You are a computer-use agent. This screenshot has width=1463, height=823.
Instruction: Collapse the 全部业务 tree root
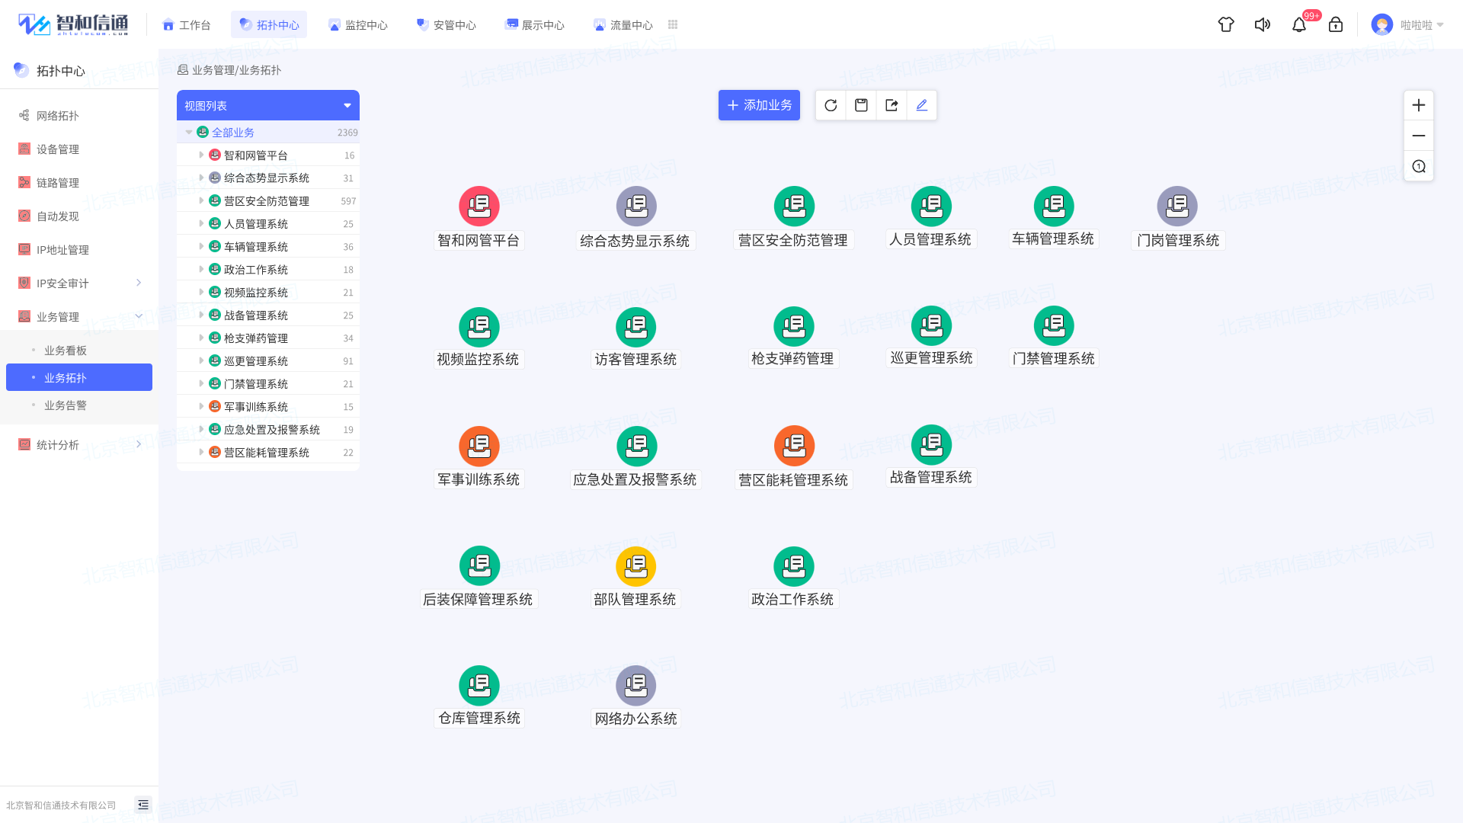[x=189, y=132]
